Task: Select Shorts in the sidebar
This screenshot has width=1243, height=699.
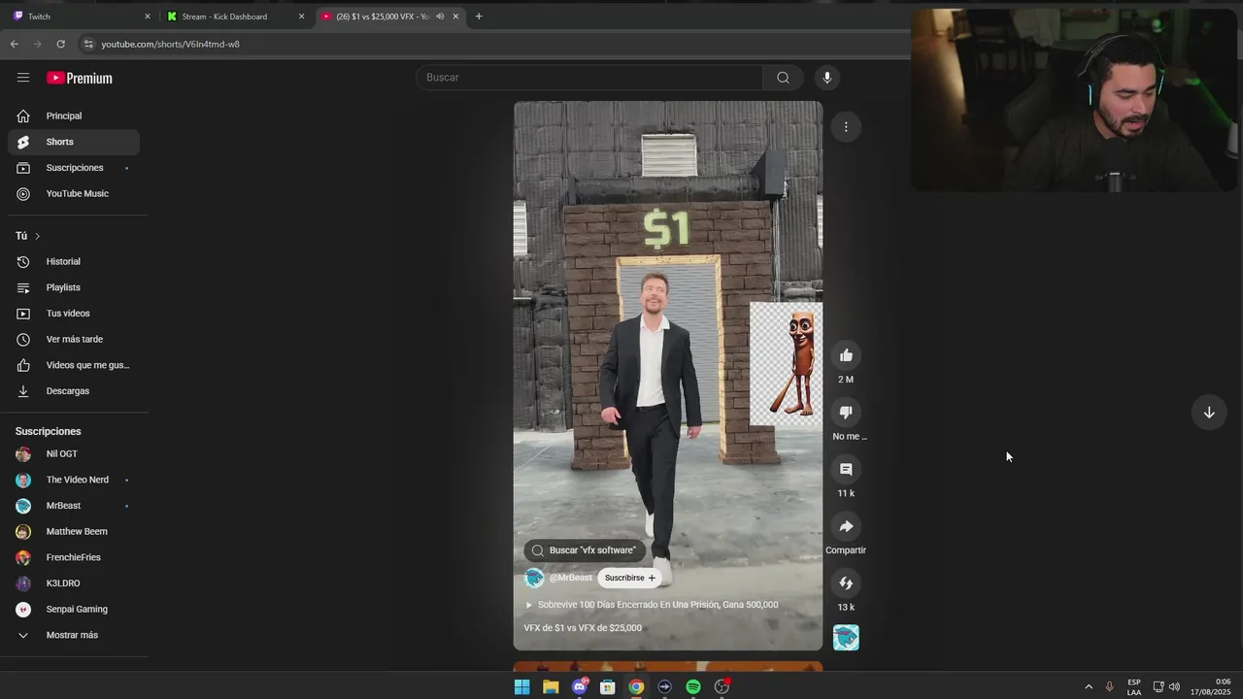Action: coord(74,142)
